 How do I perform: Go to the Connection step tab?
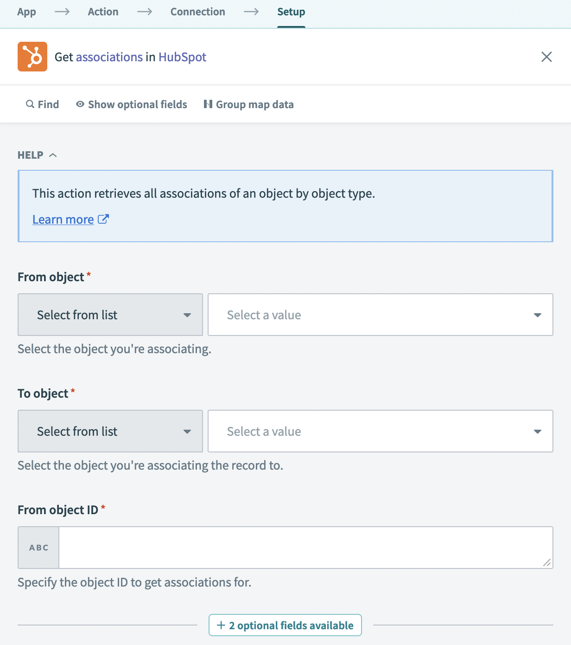[197, 12]
